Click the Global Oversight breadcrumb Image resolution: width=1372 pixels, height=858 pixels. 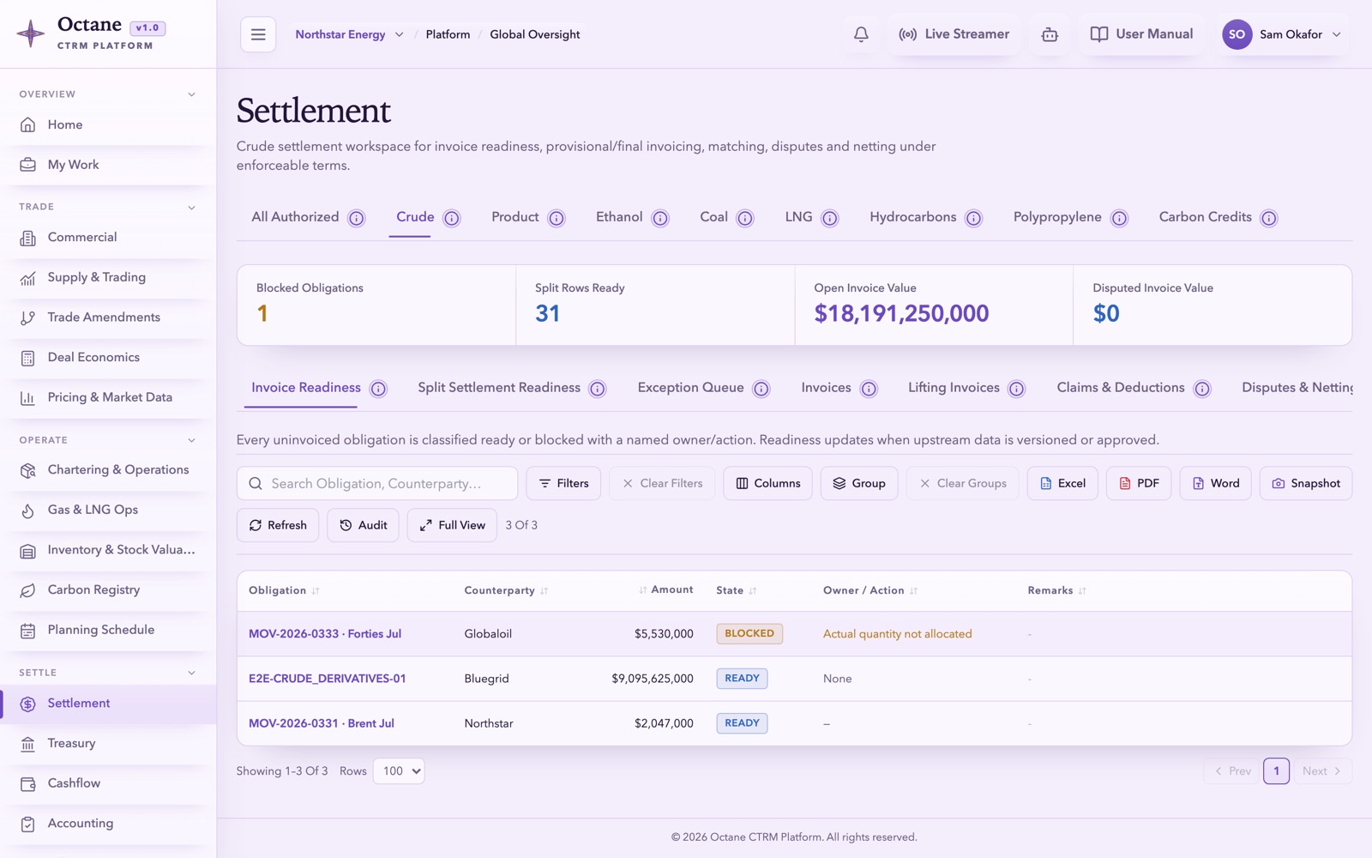pos(535,34)
